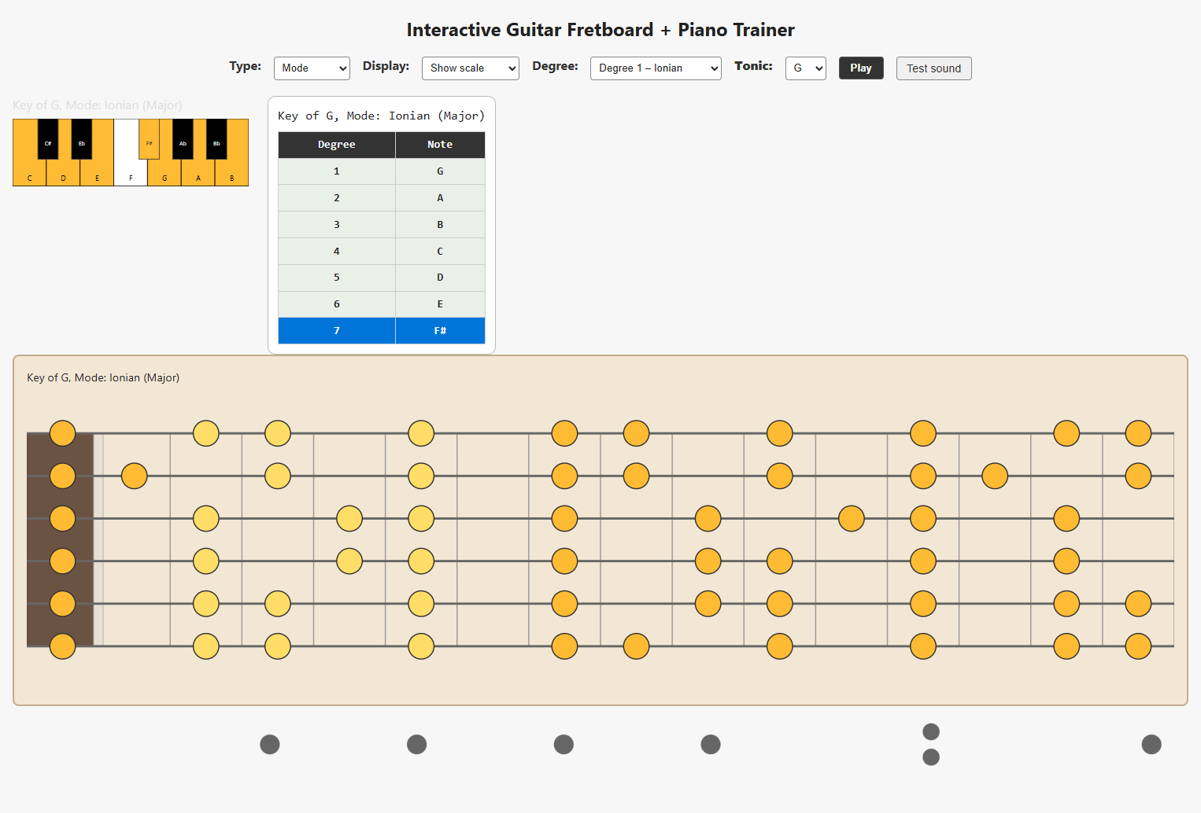The image size is (1201, 813).
Task: Click note G in the degree 1 row
Action: coord(440,171)
